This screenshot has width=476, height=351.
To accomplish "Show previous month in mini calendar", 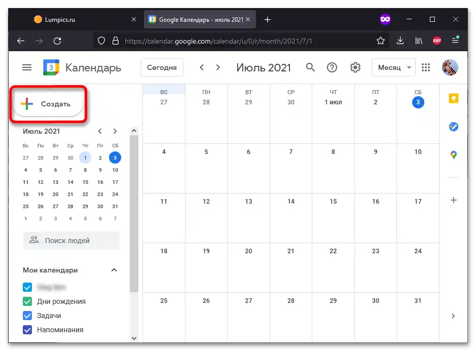I will (100, 131).
